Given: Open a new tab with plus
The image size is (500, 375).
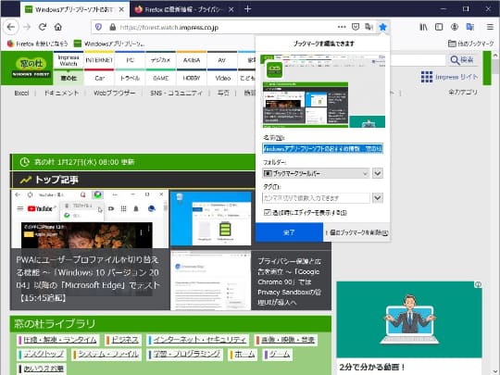Looking at the screenshot, I should coord(247,9).
